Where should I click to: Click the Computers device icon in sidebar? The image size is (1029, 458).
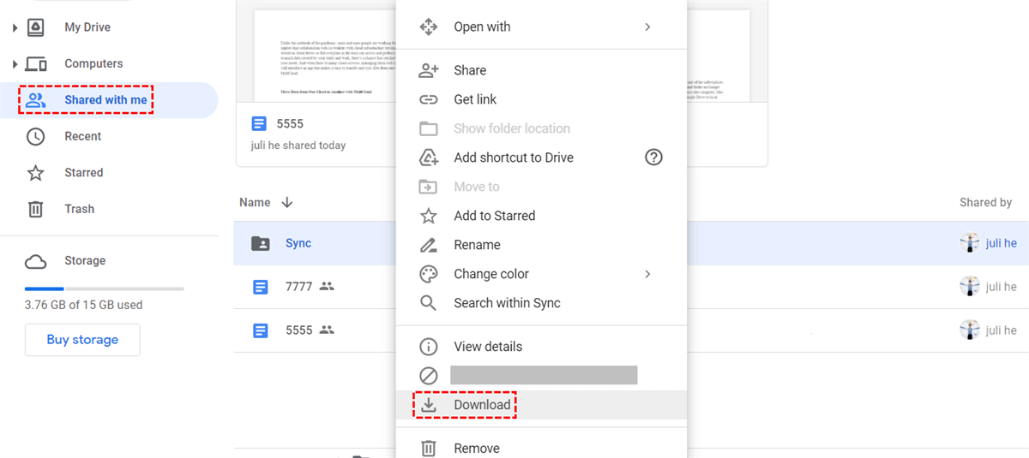(x=35, y=64)
